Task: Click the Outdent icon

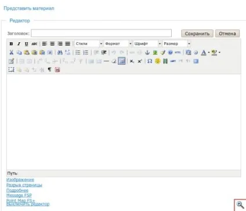Action: pos(96,53)
